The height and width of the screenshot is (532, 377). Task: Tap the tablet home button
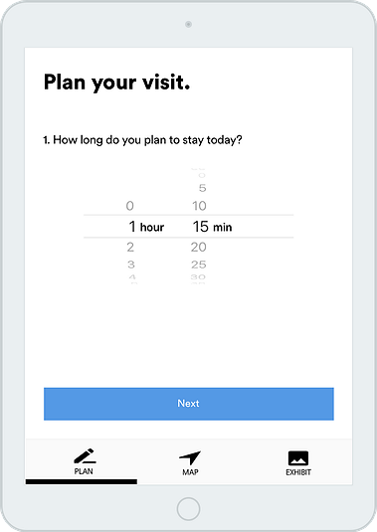coord(188,508)
